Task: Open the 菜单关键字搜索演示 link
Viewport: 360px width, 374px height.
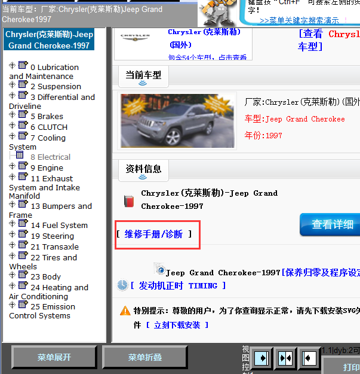Action: click(299, 21)
